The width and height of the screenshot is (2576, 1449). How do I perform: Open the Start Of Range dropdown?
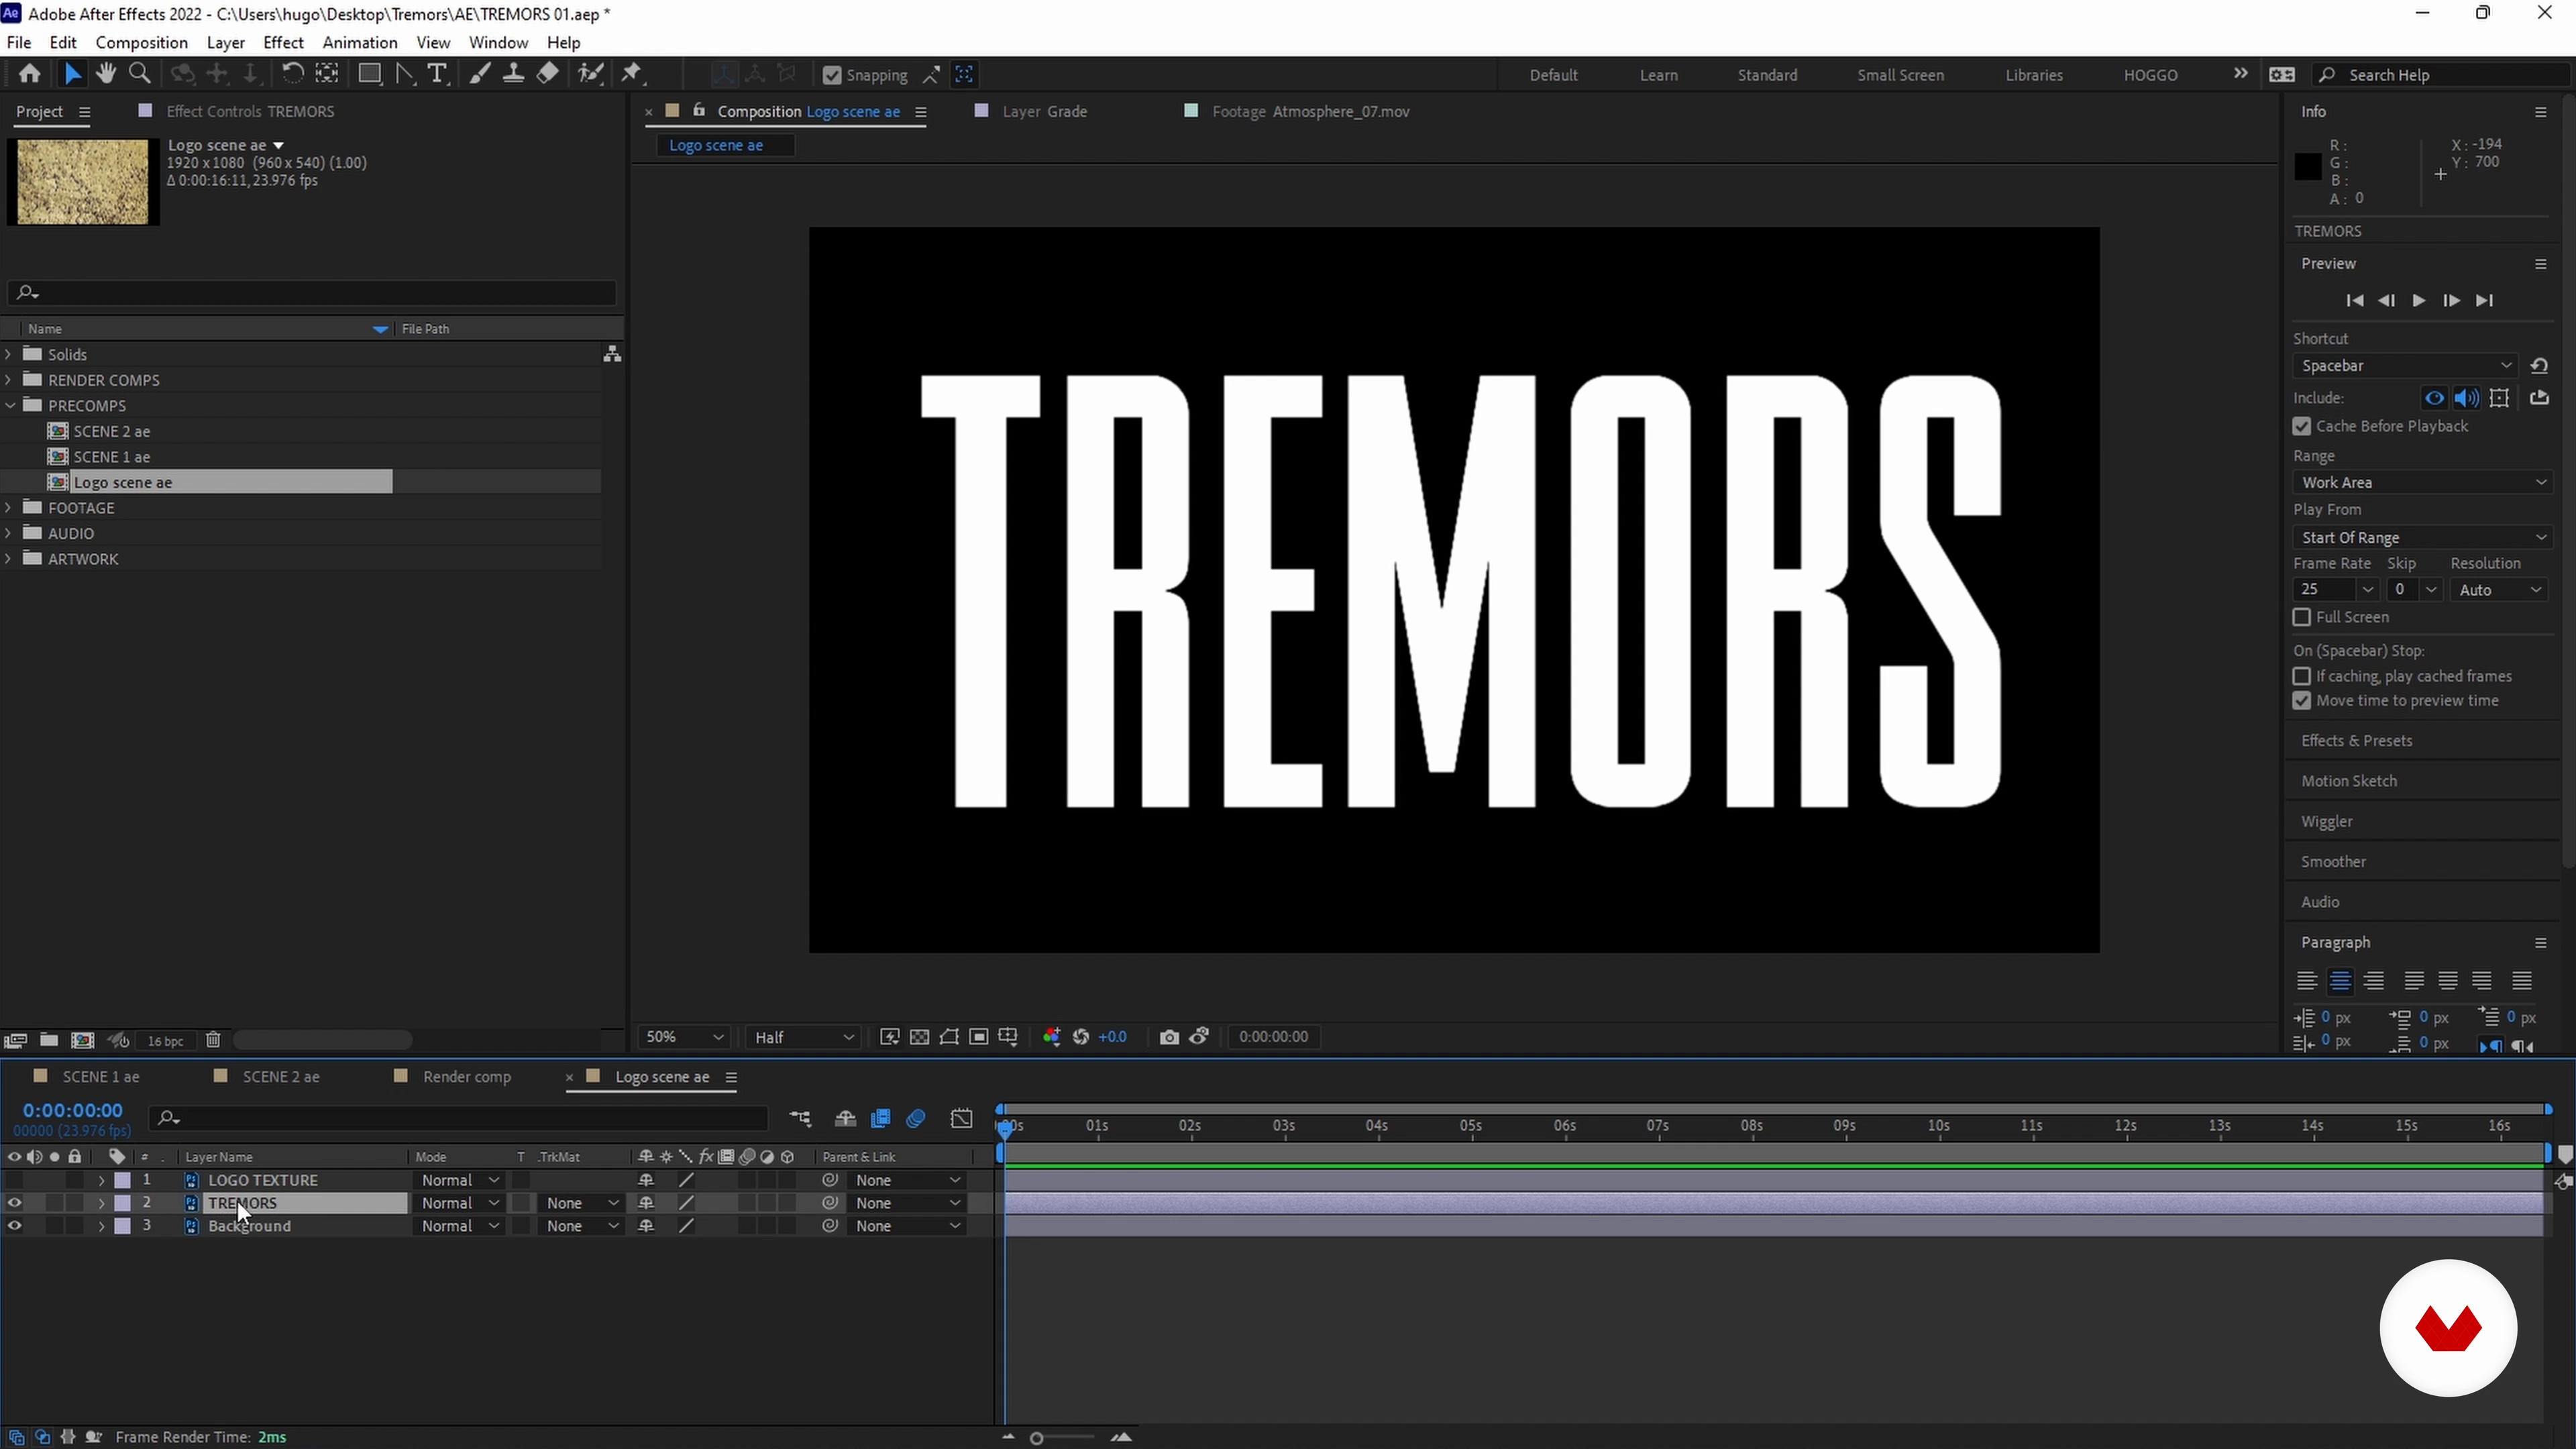[2422, 538]
